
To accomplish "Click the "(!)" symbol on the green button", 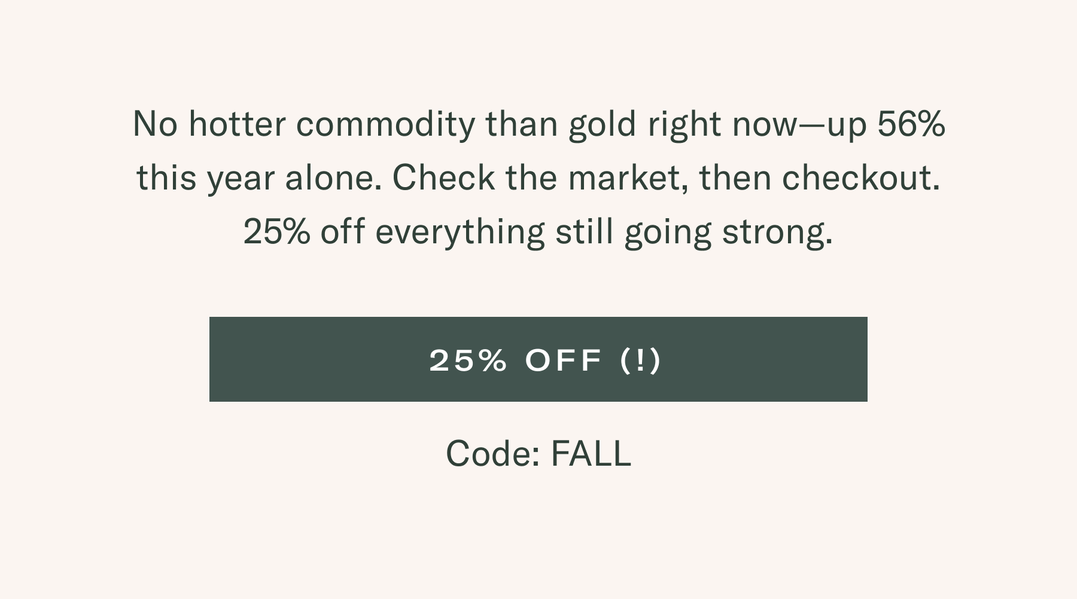I will [641, 360].
